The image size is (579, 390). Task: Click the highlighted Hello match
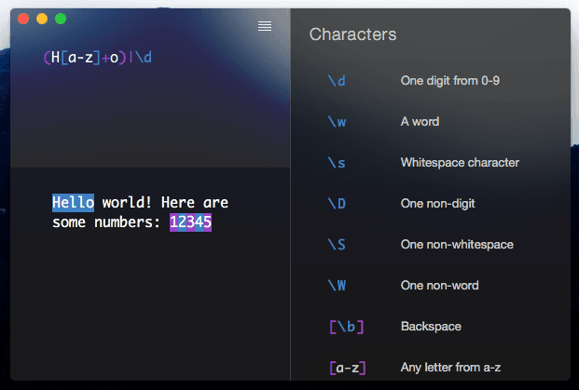(x=73, y=203)
